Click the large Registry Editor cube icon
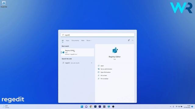The height and width of the screenshot is (109, 195). (x=115, y=50)
